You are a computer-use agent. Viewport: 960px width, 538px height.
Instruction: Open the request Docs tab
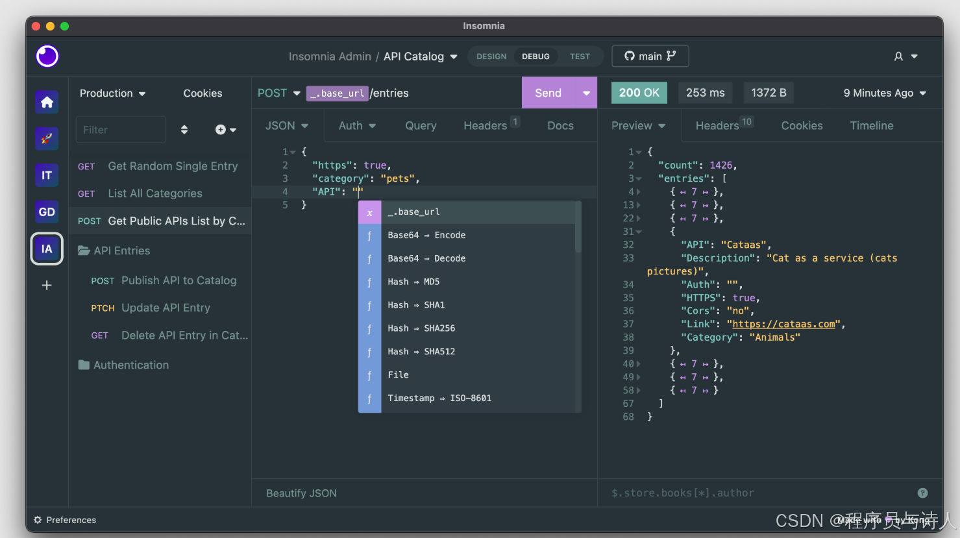coord(560,126)
